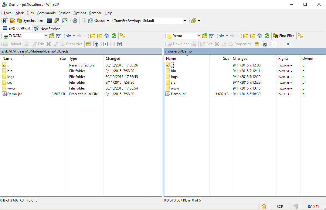The image size is (326, 210).
Task: Click remote Open Directory folder icon
Action: pyautogui.click(x=205, y=36)
